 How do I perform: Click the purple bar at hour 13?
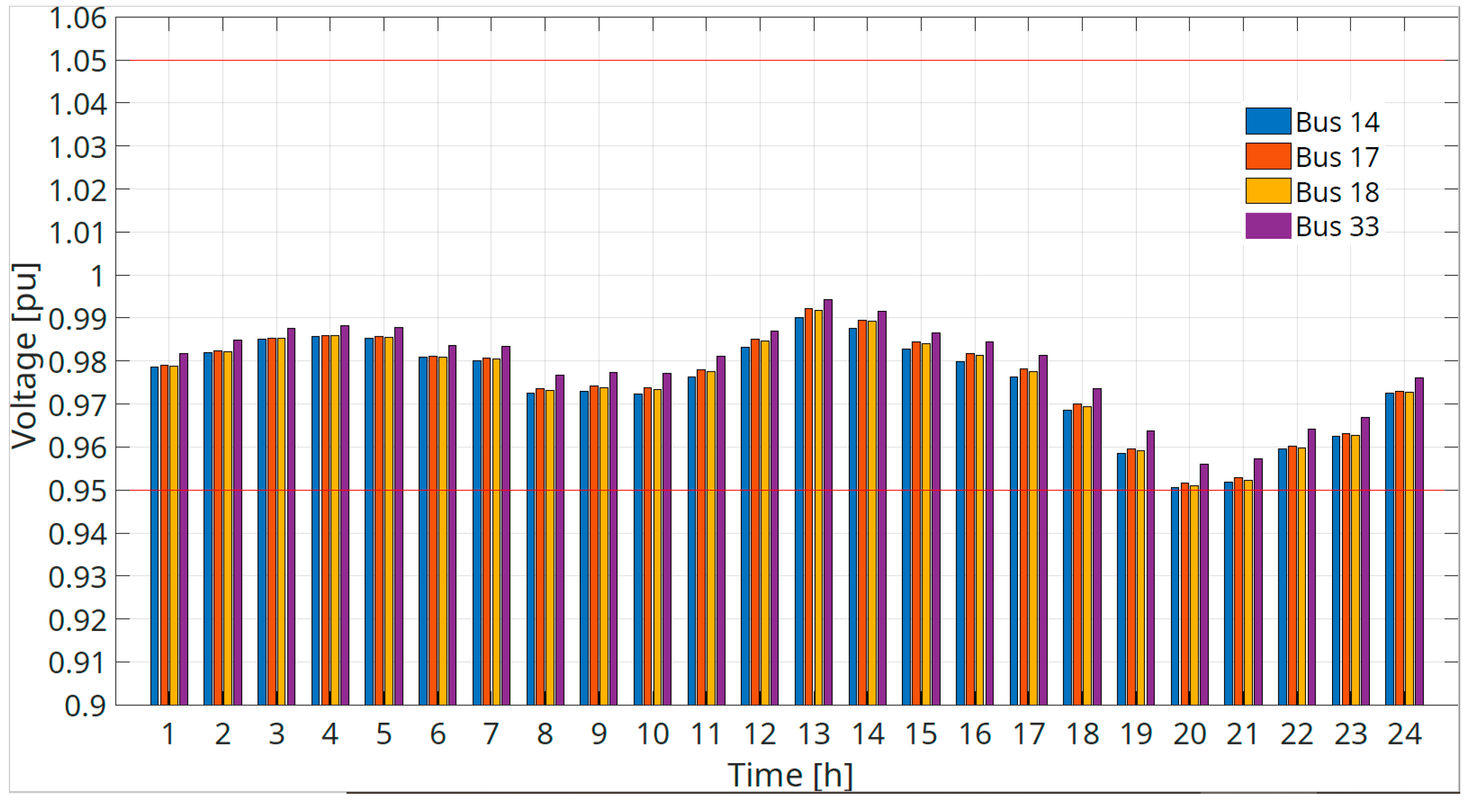click(x=828, y=502)
